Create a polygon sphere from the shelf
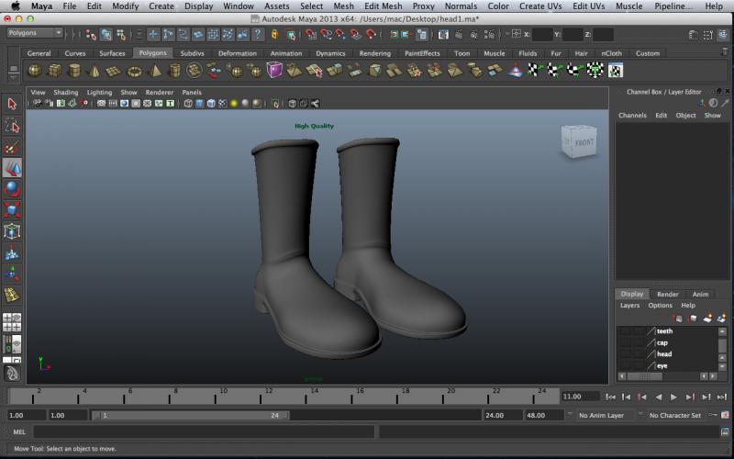The height and width of the screenshot is (459, 734). (34, 71)
